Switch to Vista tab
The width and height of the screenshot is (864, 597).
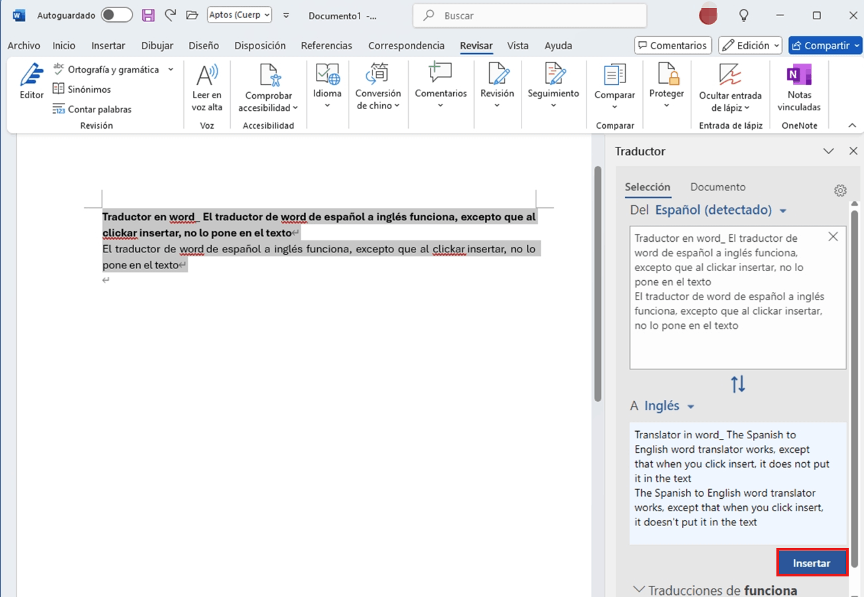click(518, 46)
